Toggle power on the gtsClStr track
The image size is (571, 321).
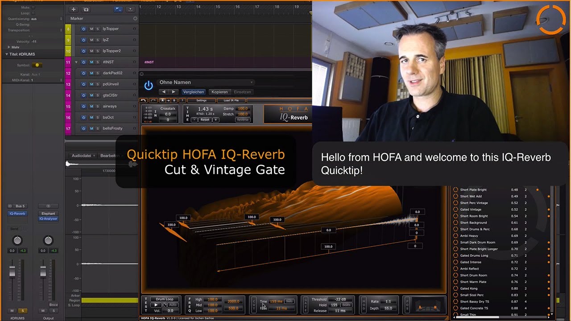pyautogui.click(x=83, y=95)
